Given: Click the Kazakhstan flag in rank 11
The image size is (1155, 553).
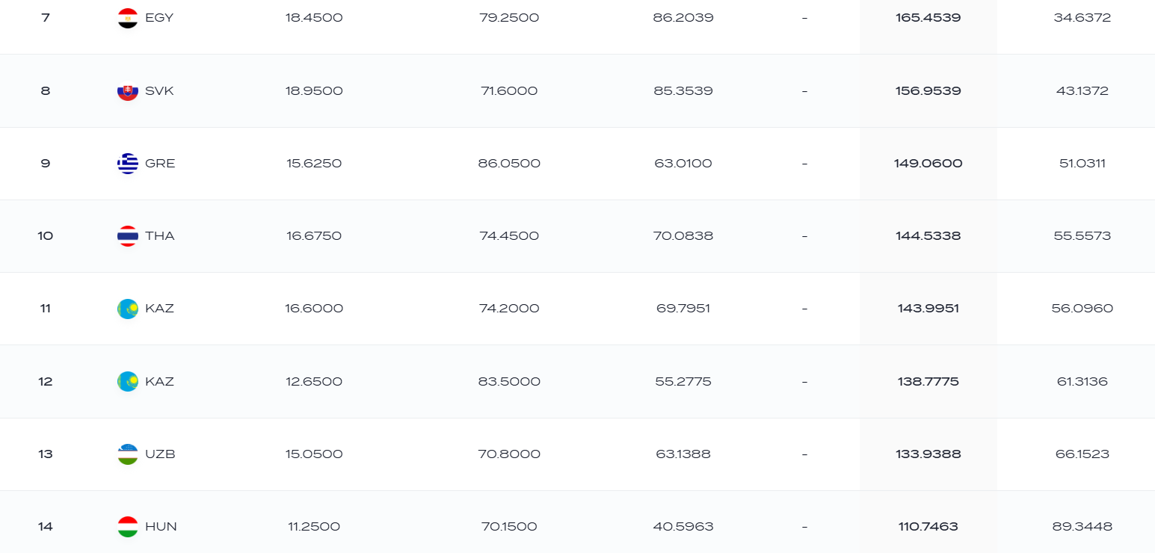Looking at the screenshot, I should 128,309.
